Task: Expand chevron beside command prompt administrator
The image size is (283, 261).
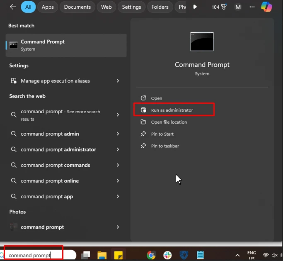Action: tap(118, 149)
